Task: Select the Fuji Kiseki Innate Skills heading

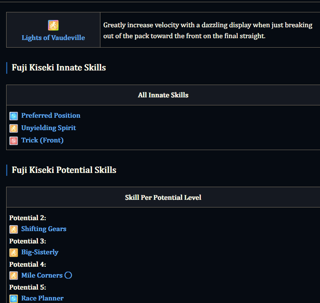Action: click(59, 68)
